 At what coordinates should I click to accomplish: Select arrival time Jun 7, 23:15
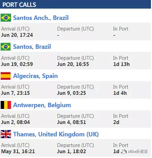coord(15,93)
